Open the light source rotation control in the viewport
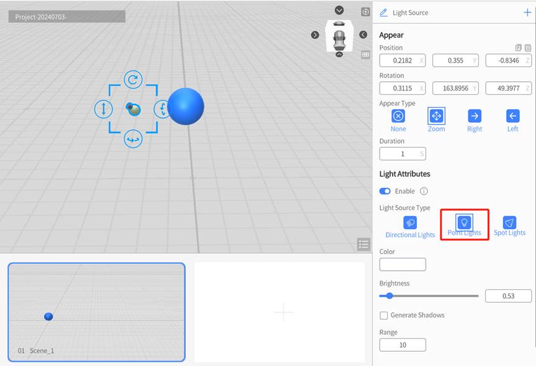The height and width of the screenshot is (366, 536). [132, 79]
